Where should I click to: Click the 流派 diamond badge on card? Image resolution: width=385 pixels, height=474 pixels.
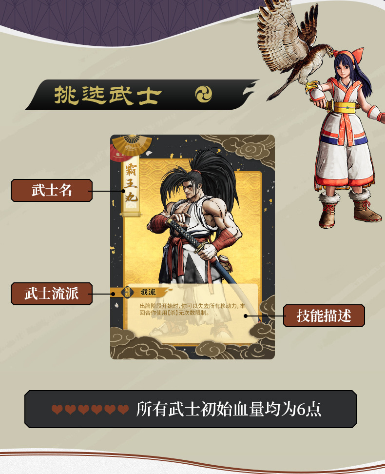(128, 292)
